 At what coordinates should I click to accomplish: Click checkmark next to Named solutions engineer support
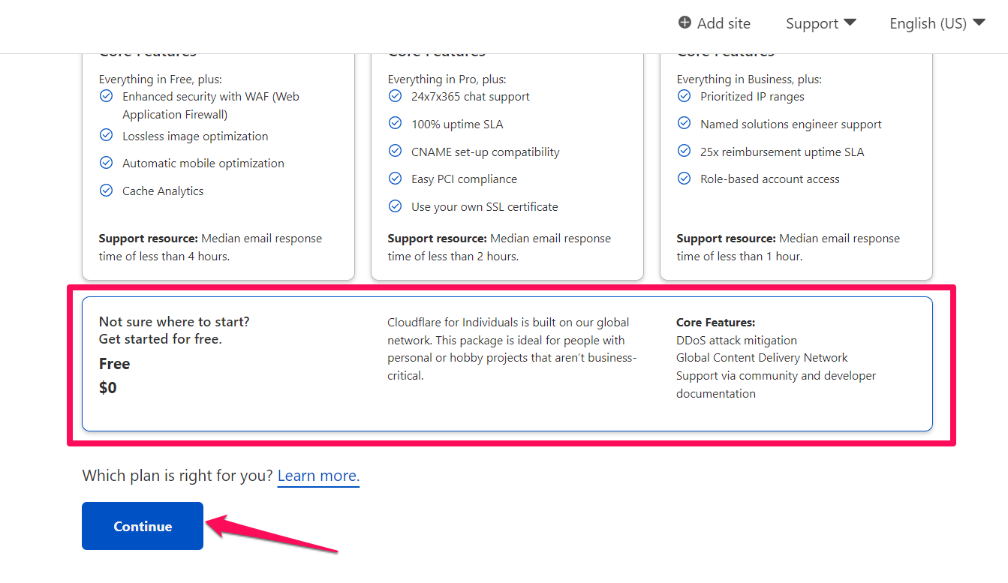685,123
